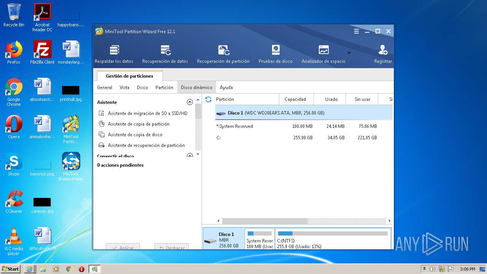Click capacity value 255.90 GB
Image resolution: width=487 pixels, height=274 pixels.
pyautogui.click(x=303, y=138)
